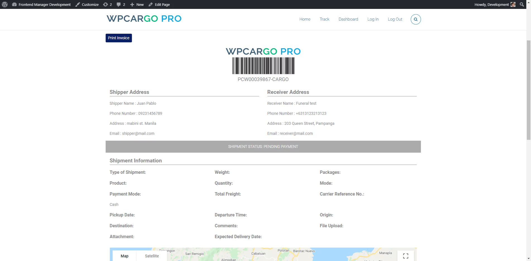Click the Total Freight label
Viewport: 531px width, 261px height.
coord(228,194)
